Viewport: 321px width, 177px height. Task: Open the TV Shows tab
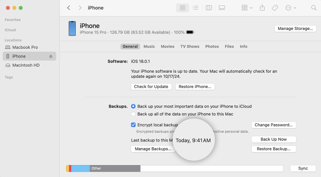(190, 46)
